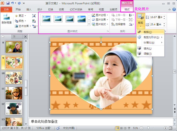Switch to Slide Sorter view icon
The width and height of the screenshot is (177, 131).
[x=121, y=128]
